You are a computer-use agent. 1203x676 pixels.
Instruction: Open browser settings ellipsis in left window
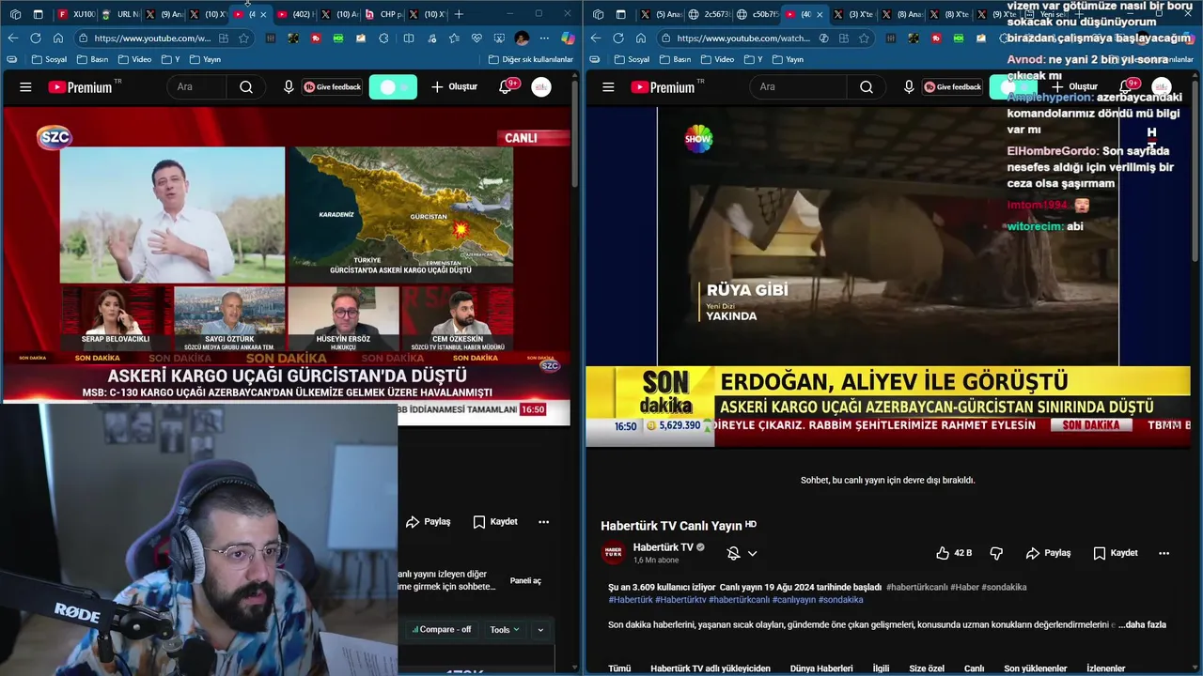coord(544,38)
